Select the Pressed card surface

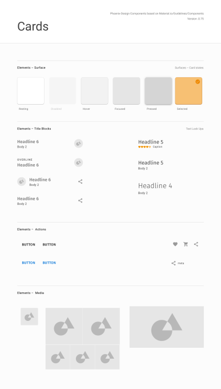point(158,91)
